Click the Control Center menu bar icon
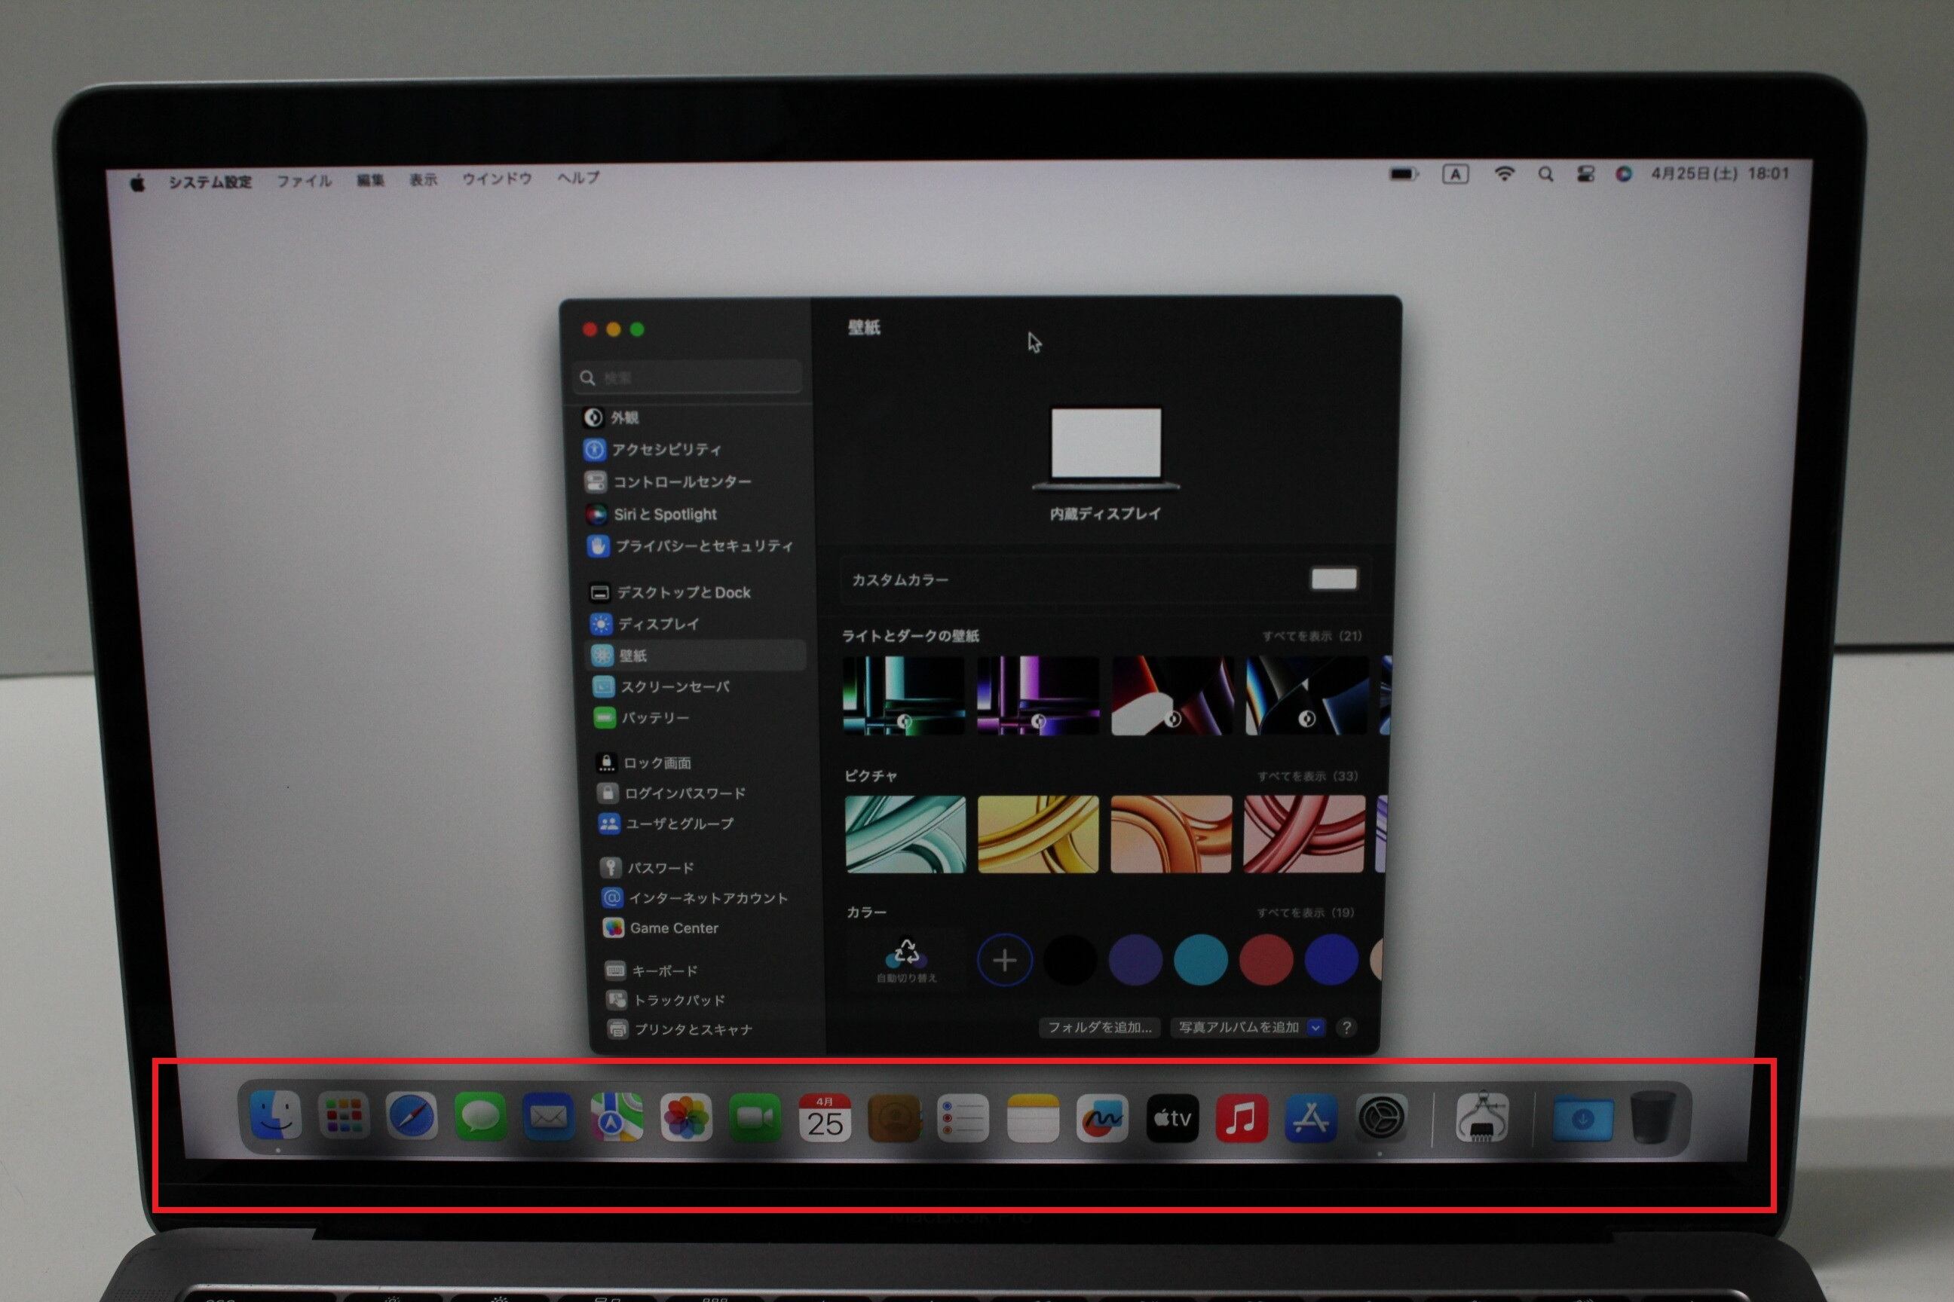 pos(1585,174)
